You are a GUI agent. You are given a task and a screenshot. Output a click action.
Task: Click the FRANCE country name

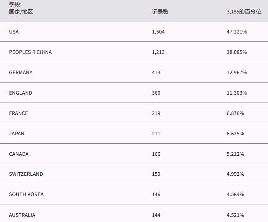18,113
